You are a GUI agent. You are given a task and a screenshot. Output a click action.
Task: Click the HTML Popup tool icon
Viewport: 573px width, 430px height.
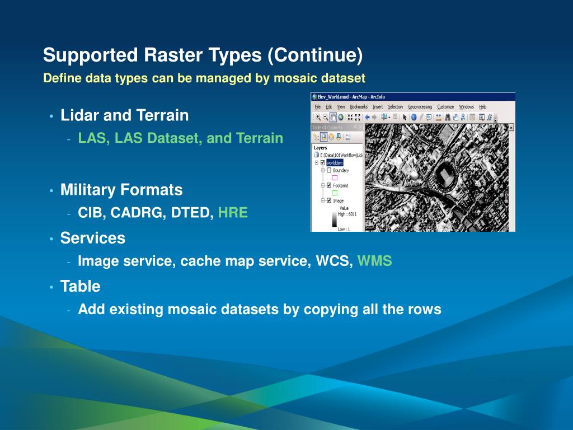[429, 117]
